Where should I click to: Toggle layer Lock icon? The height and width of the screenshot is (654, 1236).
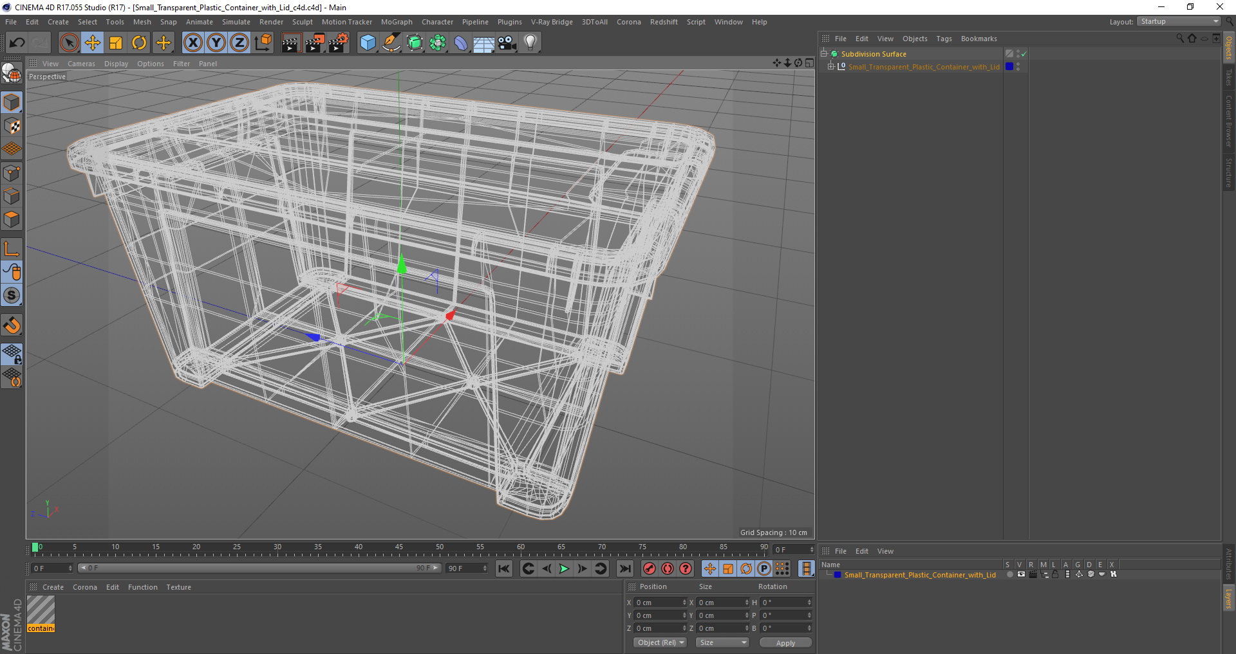(1056, 575)
